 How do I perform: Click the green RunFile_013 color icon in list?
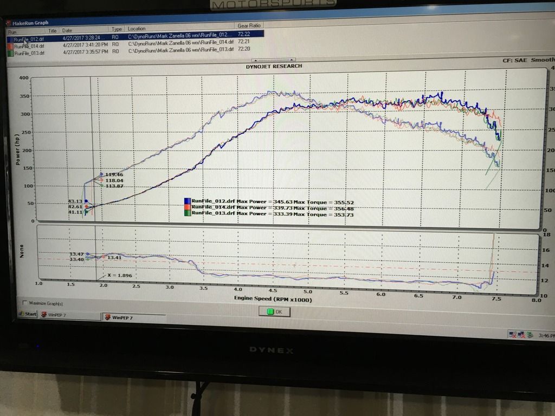tap(11, 53)
